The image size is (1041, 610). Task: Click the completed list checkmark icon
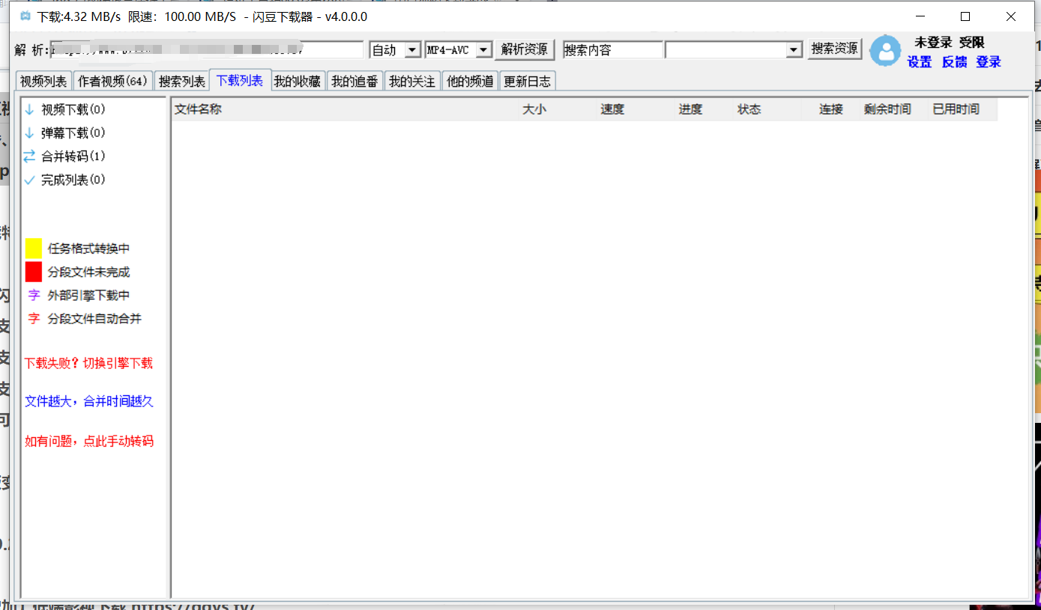(29, 180)
